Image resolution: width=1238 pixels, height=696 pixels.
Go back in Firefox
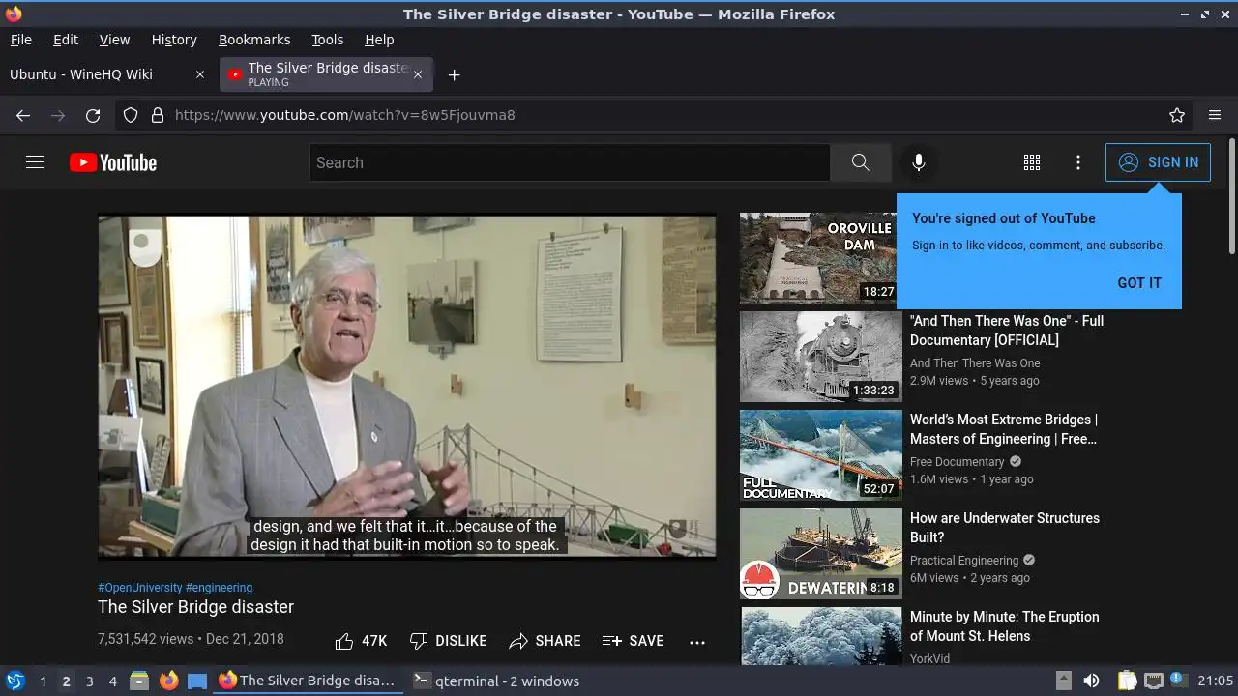[23, 115]
